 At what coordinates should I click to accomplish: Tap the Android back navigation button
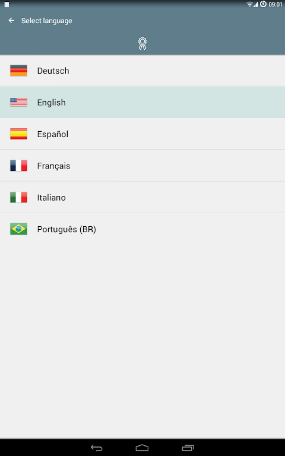(x=97, y=448)
